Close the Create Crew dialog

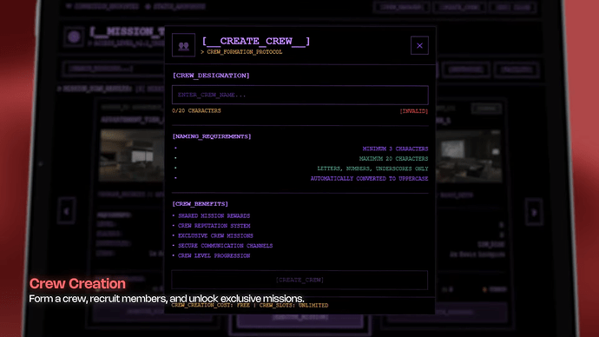[419, 45]
